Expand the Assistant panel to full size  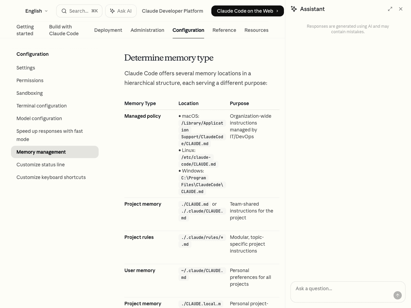[x=390, y=9]
